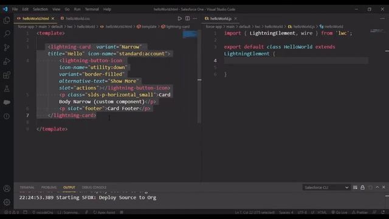Open More Actions menu of right editor
Image resolution: width=389 pixels, height=219 pixels.
[x=382, y=18]
